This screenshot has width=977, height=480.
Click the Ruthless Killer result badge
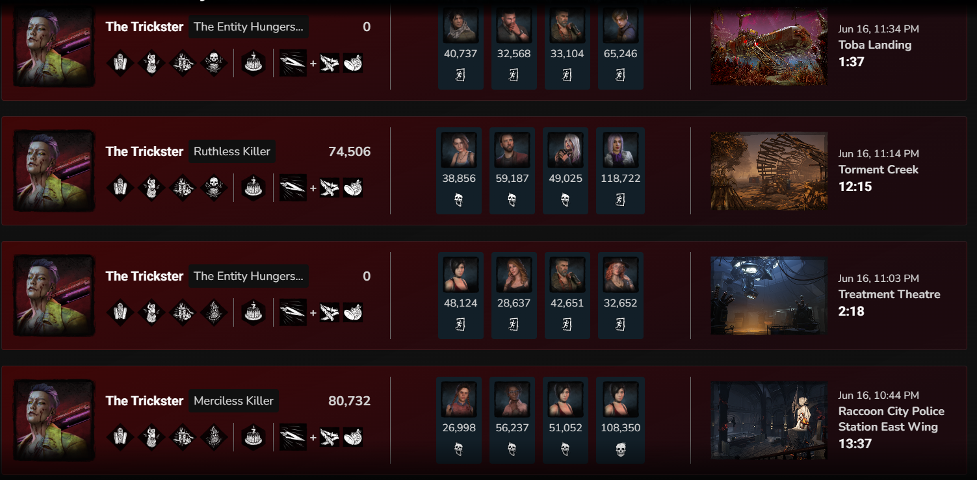click(x=232, y=151)
